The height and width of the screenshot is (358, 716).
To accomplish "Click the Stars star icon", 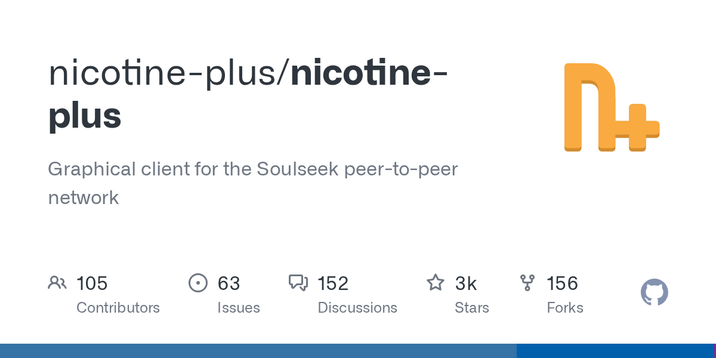I will pos(436,283).
